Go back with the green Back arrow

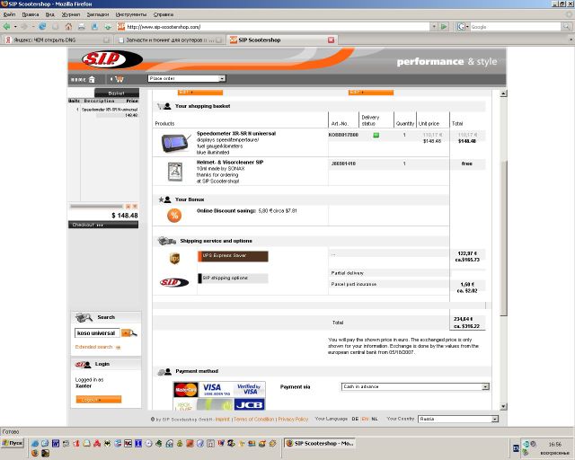click(6, 26)
